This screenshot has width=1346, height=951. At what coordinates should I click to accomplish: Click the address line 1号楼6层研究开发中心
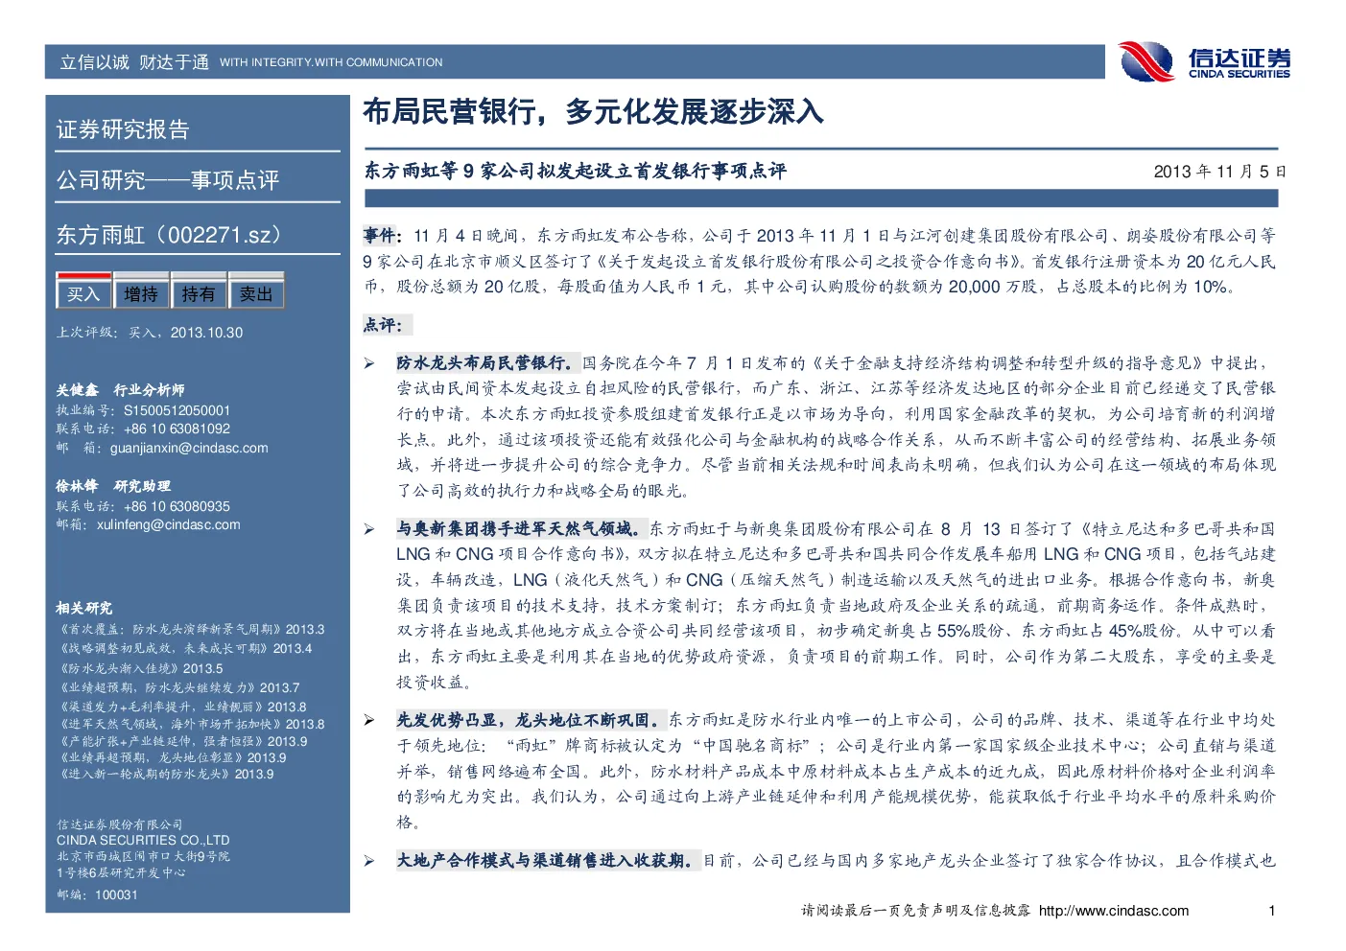click(x=121, y=872)
